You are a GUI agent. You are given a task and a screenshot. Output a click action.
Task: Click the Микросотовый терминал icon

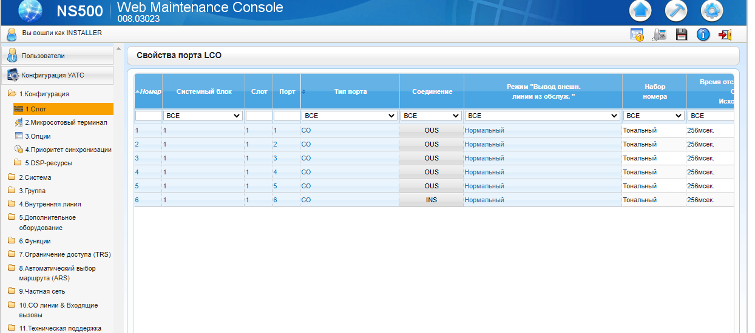pos(18,122)
